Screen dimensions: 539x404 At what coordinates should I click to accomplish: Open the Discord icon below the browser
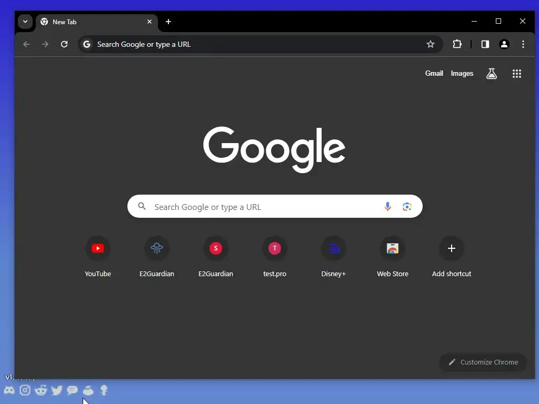9,390
